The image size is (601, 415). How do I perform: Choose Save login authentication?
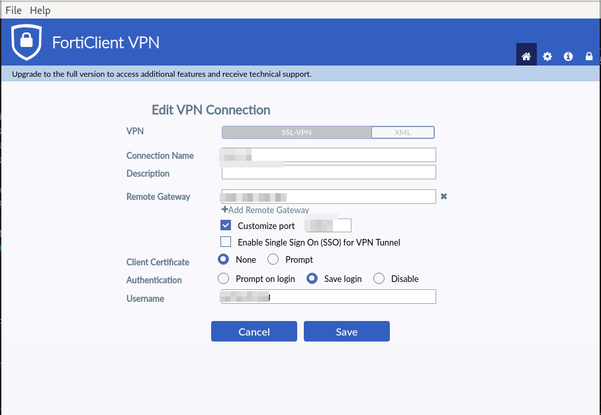(x=312, y=279)
